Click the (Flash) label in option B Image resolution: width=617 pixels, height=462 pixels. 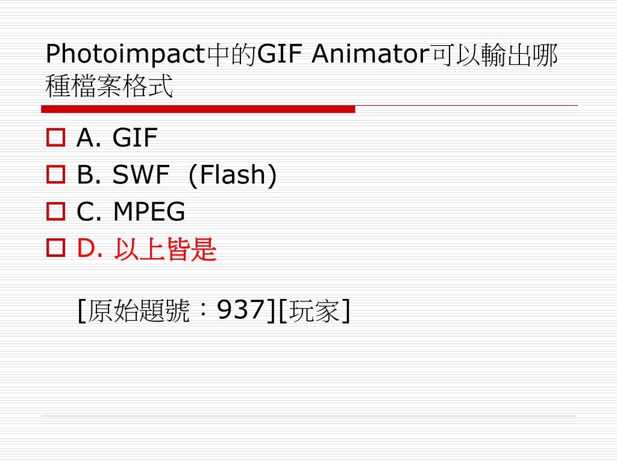click(x=233, y=175)
